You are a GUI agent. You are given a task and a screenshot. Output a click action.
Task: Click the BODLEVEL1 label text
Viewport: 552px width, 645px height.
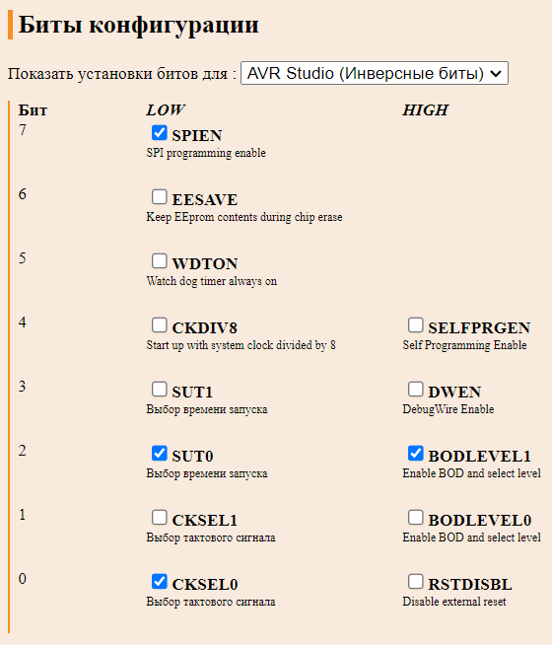point(479,457)
